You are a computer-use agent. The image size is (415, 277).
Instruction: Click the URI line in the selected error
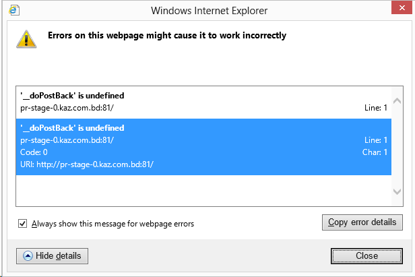click(x=88, y=164)
